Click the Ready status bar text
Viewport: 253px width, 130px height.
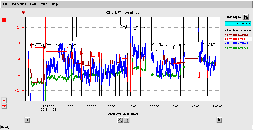point(5,127)
